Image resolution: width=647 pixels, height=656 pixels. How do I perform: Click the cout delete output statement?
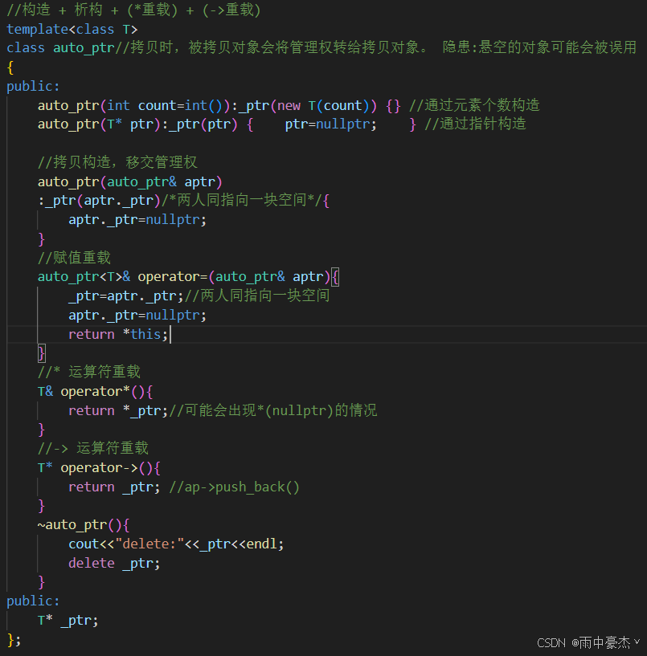pos(161,544)
